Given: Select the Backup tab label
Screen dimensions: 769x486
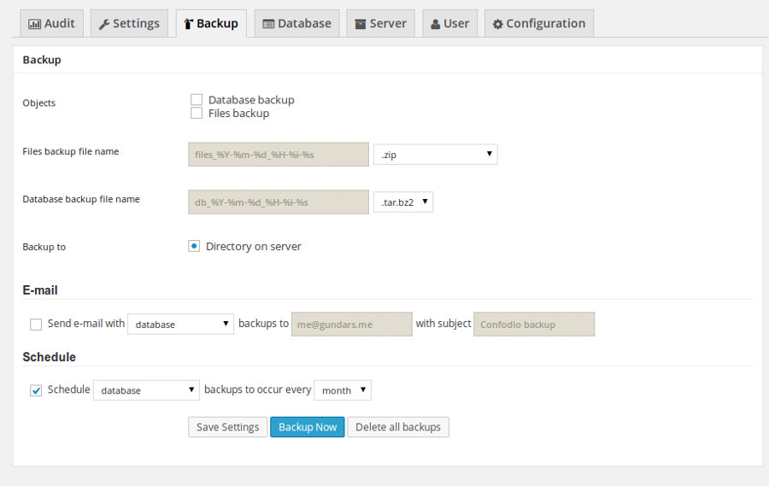Looking at the screenshot, I should [217, 24].
